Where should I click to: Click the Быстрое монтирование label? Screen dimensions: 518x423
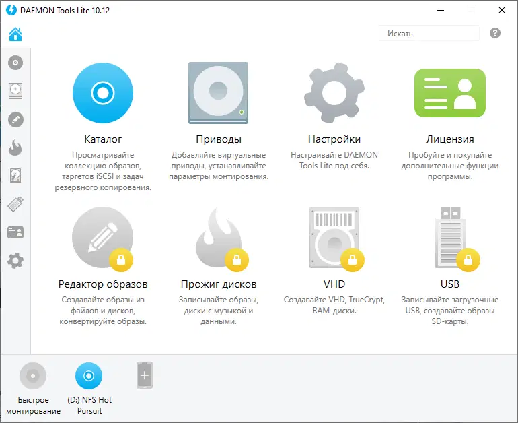33,405
